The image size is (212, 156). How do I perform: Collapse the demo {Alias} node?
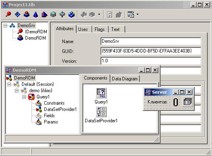click(16, 91)
